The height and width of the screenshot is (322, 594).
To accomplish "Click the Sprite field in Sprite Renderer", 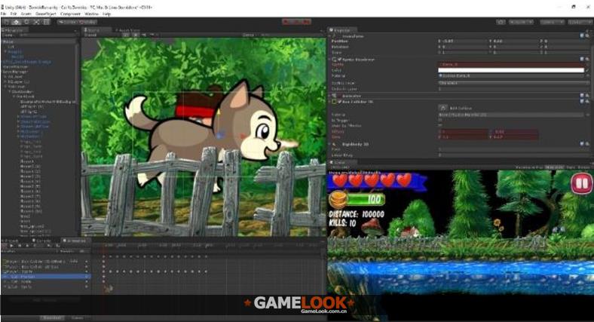I will pyautogui.click(x=513, y=64).
